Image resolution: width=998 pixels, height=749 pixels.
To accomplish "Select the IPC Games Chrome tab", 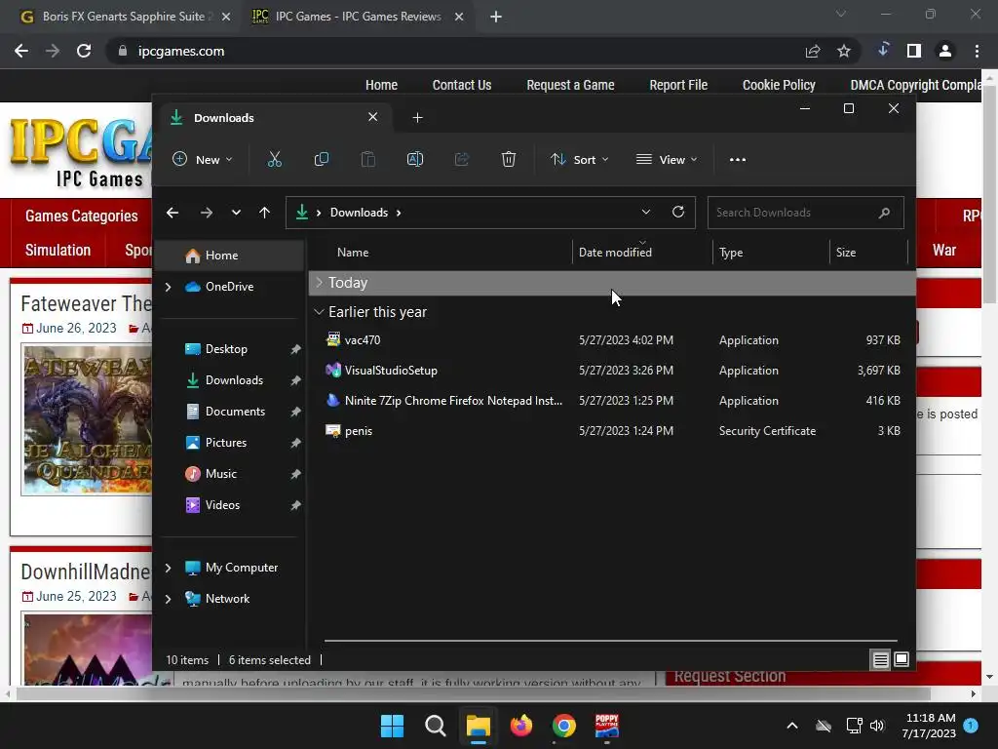I will pos(359,17).
